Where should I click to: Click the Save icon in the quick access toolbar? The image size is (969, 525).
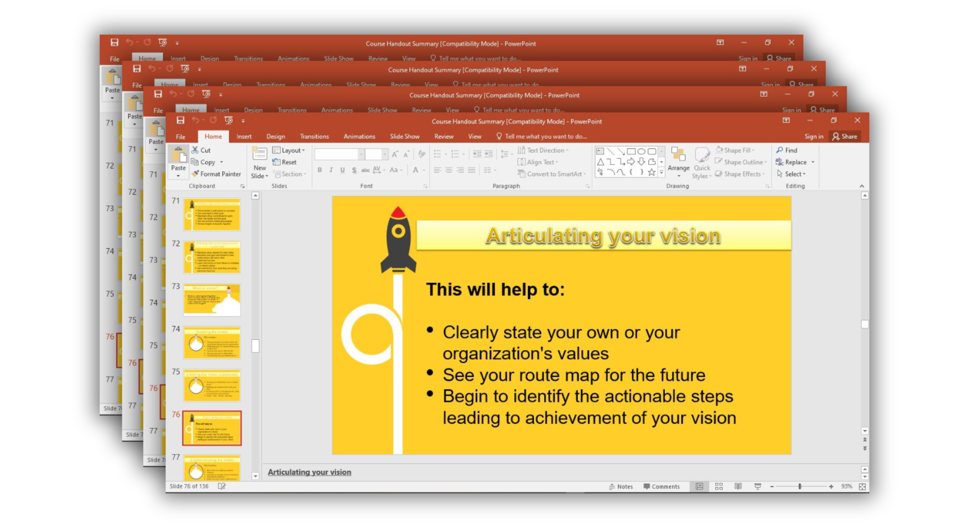pos(181,120)
